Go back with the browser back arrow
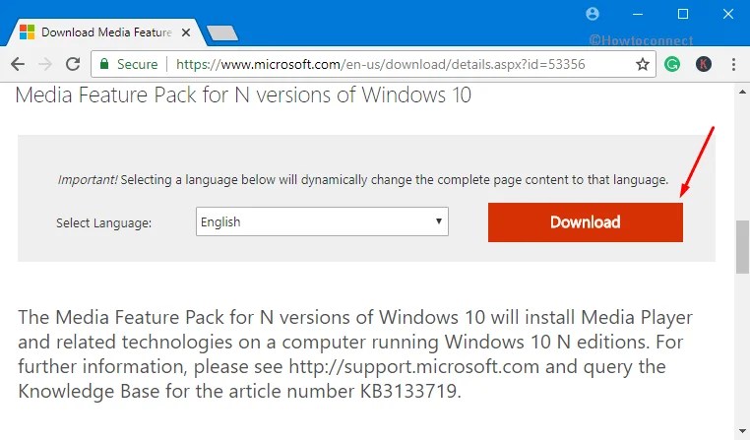 pos(18,64)
